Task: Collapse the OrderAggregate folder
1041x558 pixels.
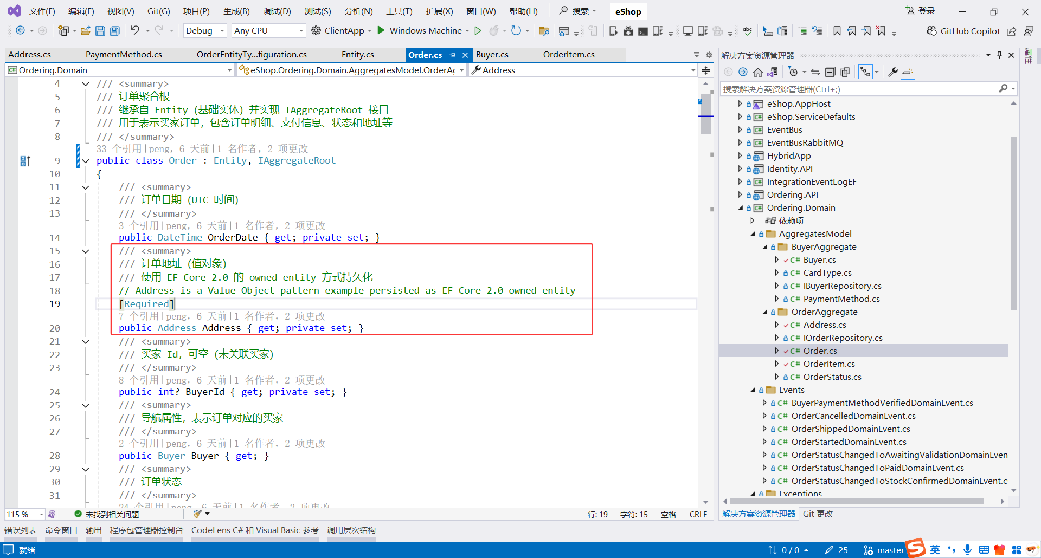Action: [765, 312]
